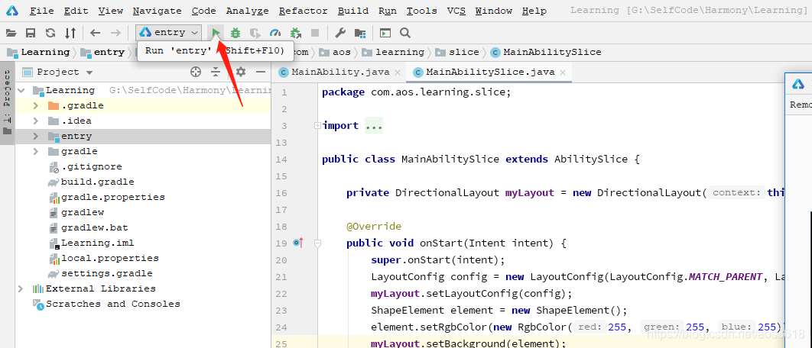The width and height of the screenshot is (812, 348).
Task: Open settings via the wrench icon
Action: tap(340, 33)
